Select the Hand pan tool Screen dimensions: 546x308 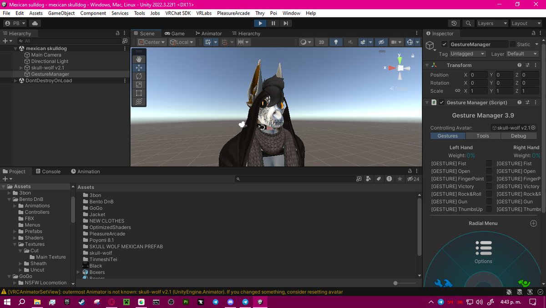pos(139,58)
